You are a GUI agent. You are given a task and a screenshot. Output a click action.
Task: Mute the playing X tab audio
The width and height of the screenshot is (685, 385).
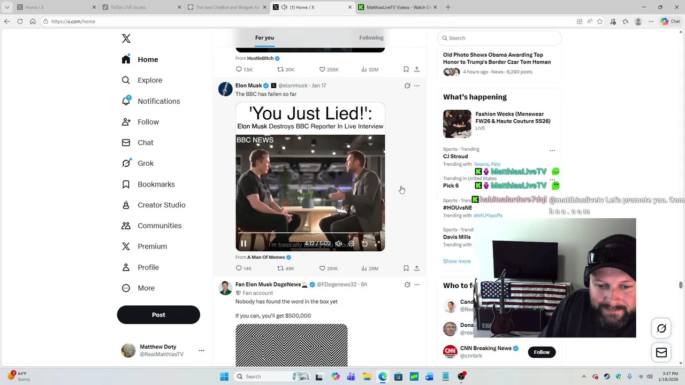[284, 7]
